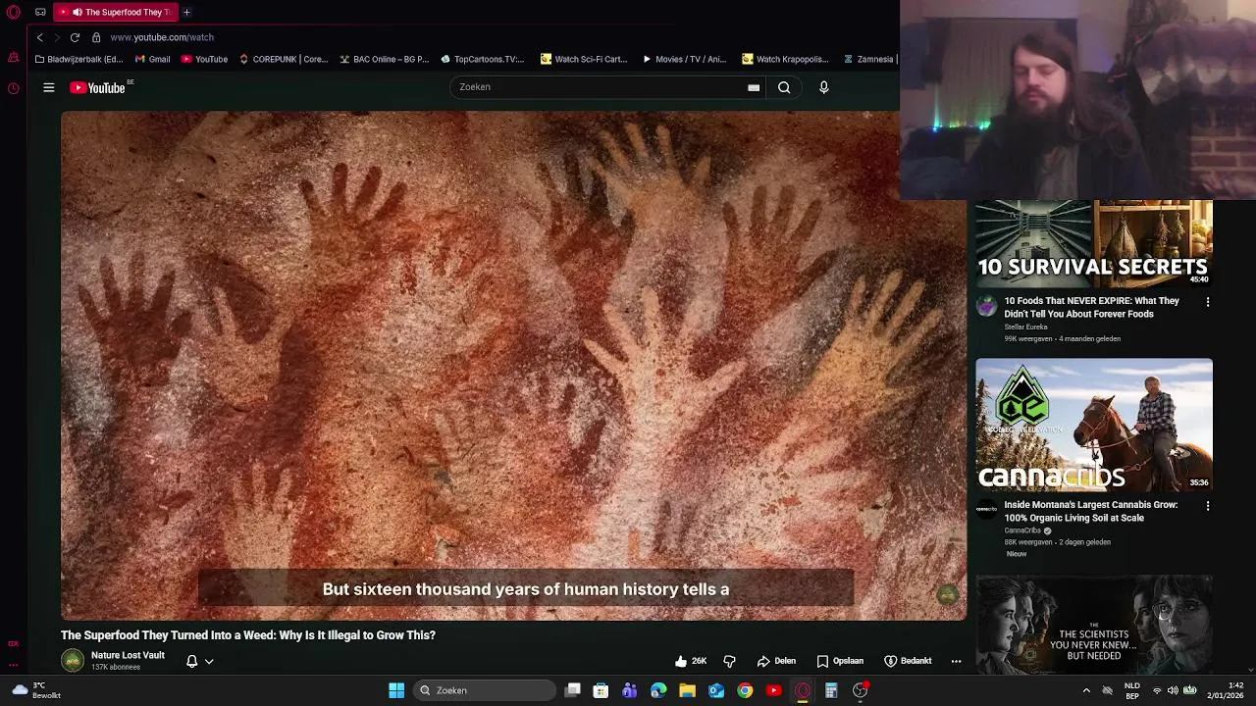Open Watch Sci-Fi Cartoons bookmark
This screenshot has height=706, width=1256.
tap(584, 59)
